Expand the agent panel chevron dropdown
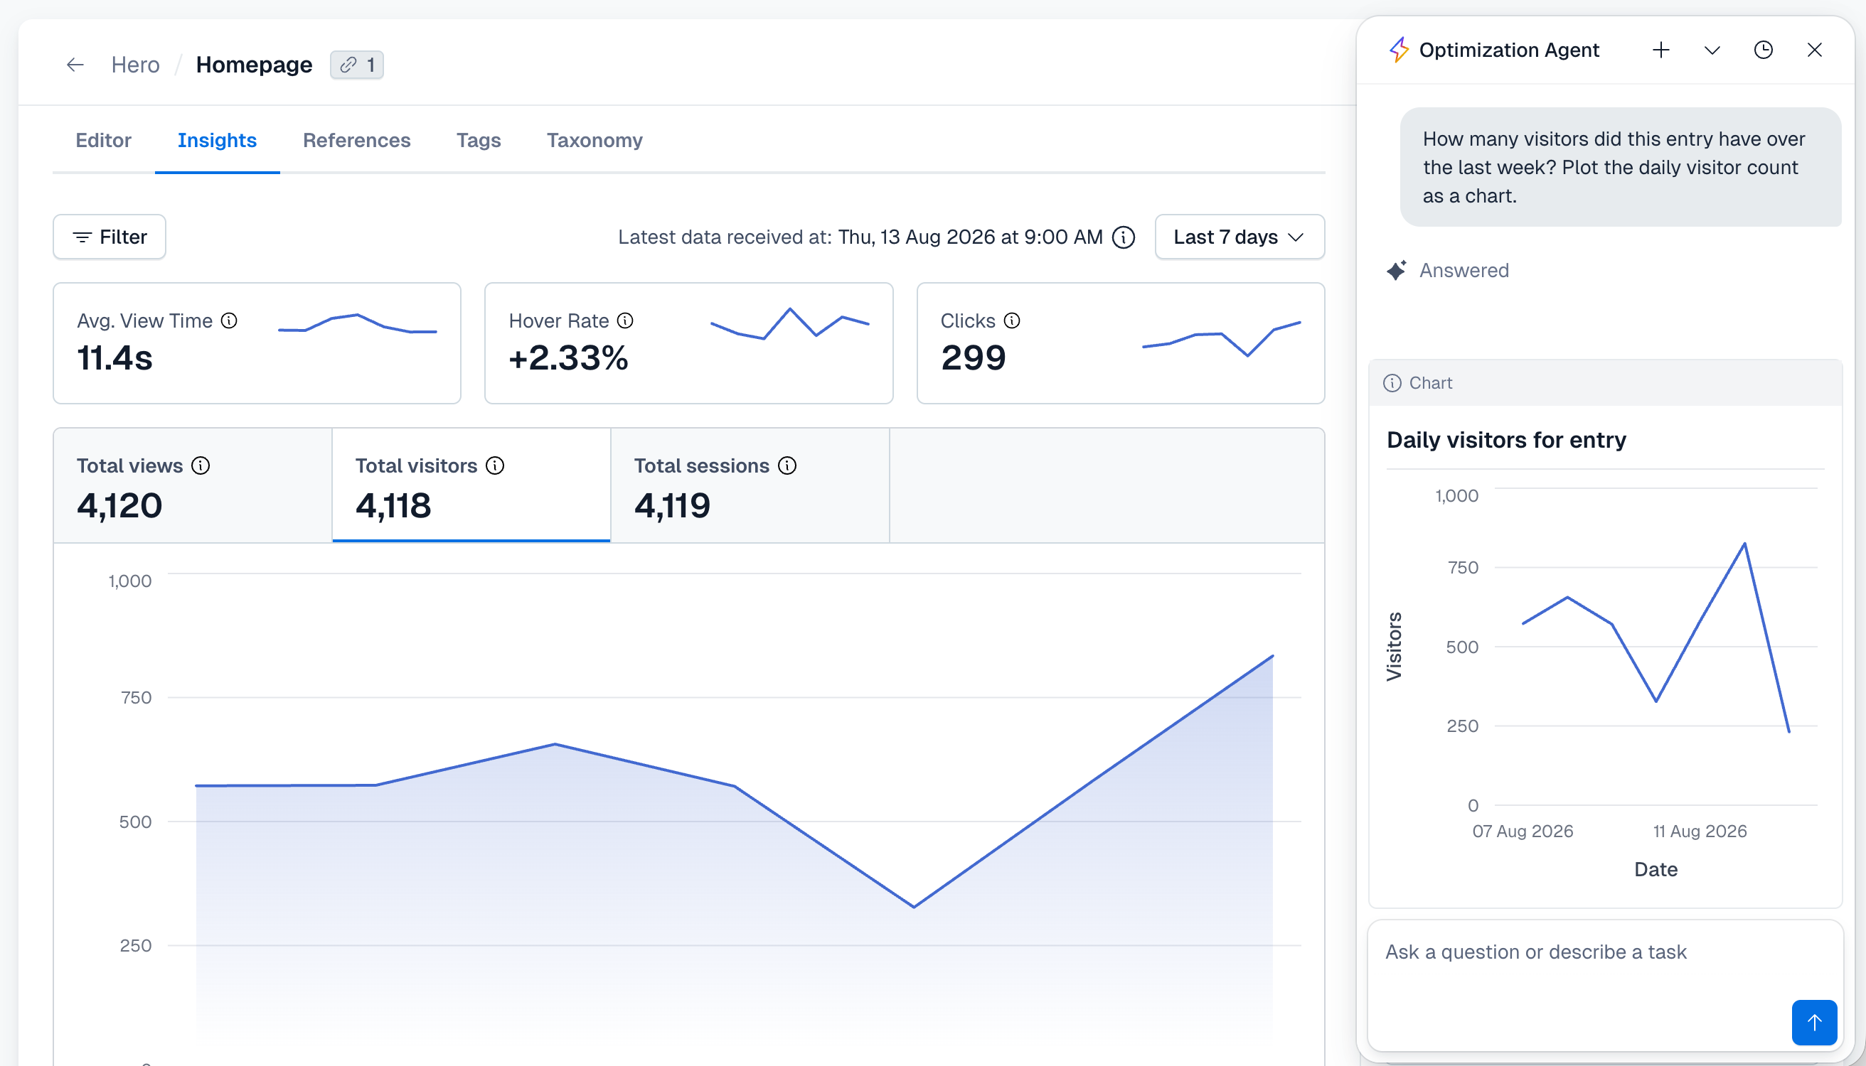Viewport: 1866px width, 1066px height. pos(1712,50)
